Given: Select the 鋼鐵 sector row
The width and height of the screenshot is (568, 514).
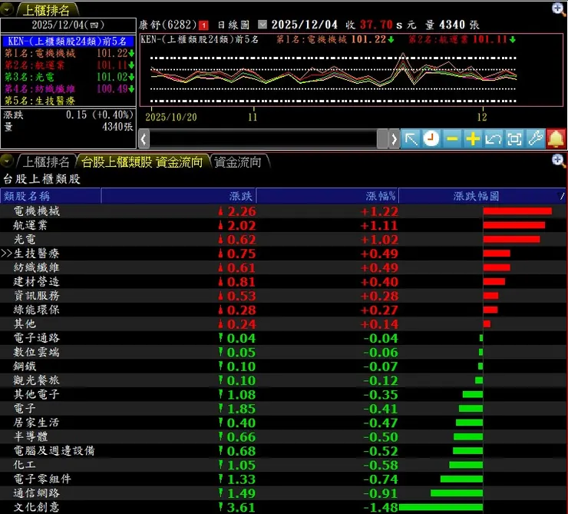Looking at the screenshot, I should coord(283,366).
